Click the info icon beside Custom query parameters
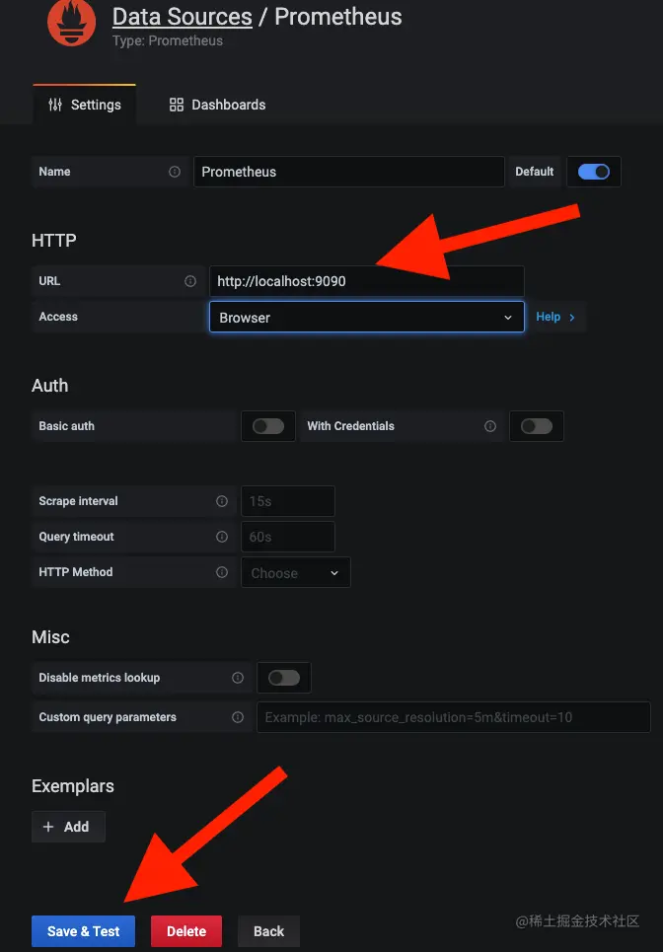 pyautogui.click(x=238, y=717)
